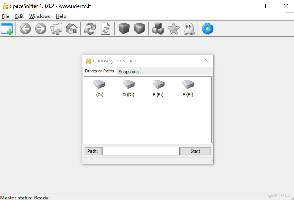This screenshot has height=200, width=294.
Task: Click the SpaceSniffer title bar app icon
Action: tap(6, 6)
